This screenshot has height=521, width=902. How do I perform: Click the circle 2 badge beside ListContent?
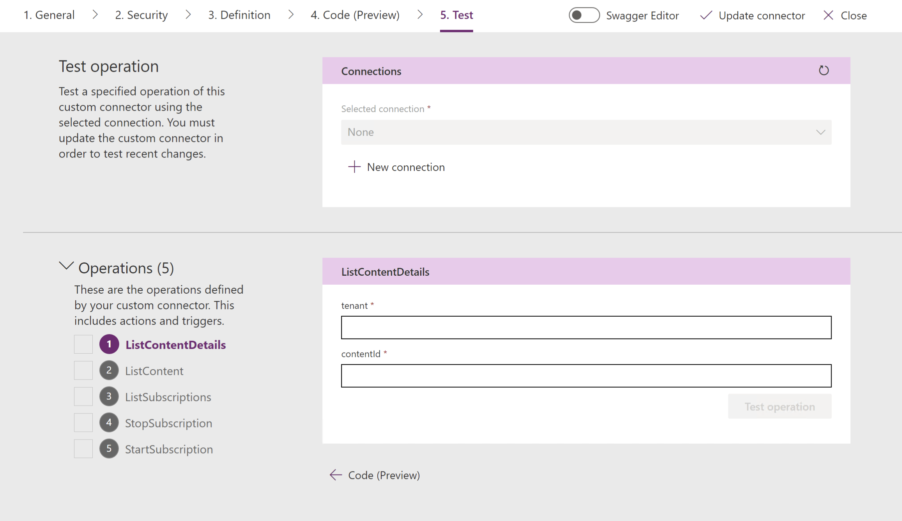(x=109, y=370)
